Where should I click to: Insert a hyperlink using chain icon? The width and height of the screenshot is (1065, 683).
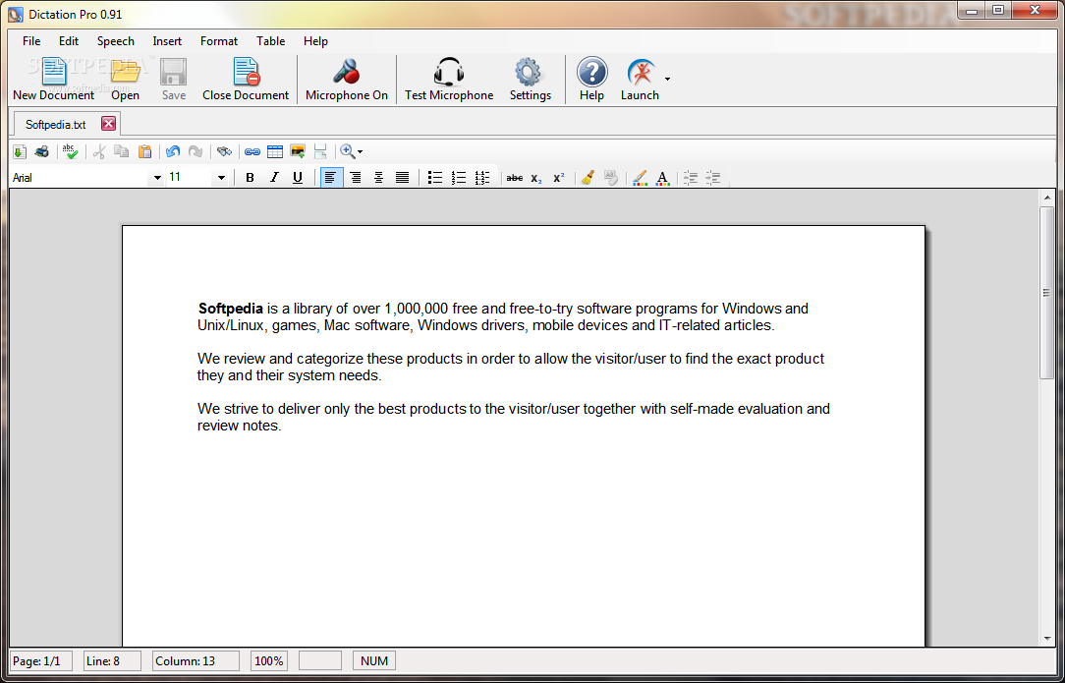pos(252,151)
